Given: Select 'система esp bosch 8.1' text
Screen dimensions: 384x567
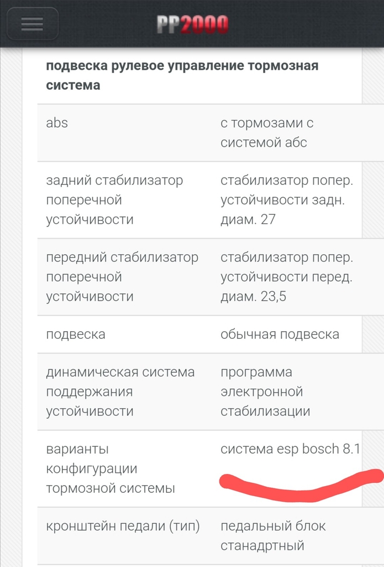Looking at the screenshot, I should pyautogui.click(x=290, y=449).
